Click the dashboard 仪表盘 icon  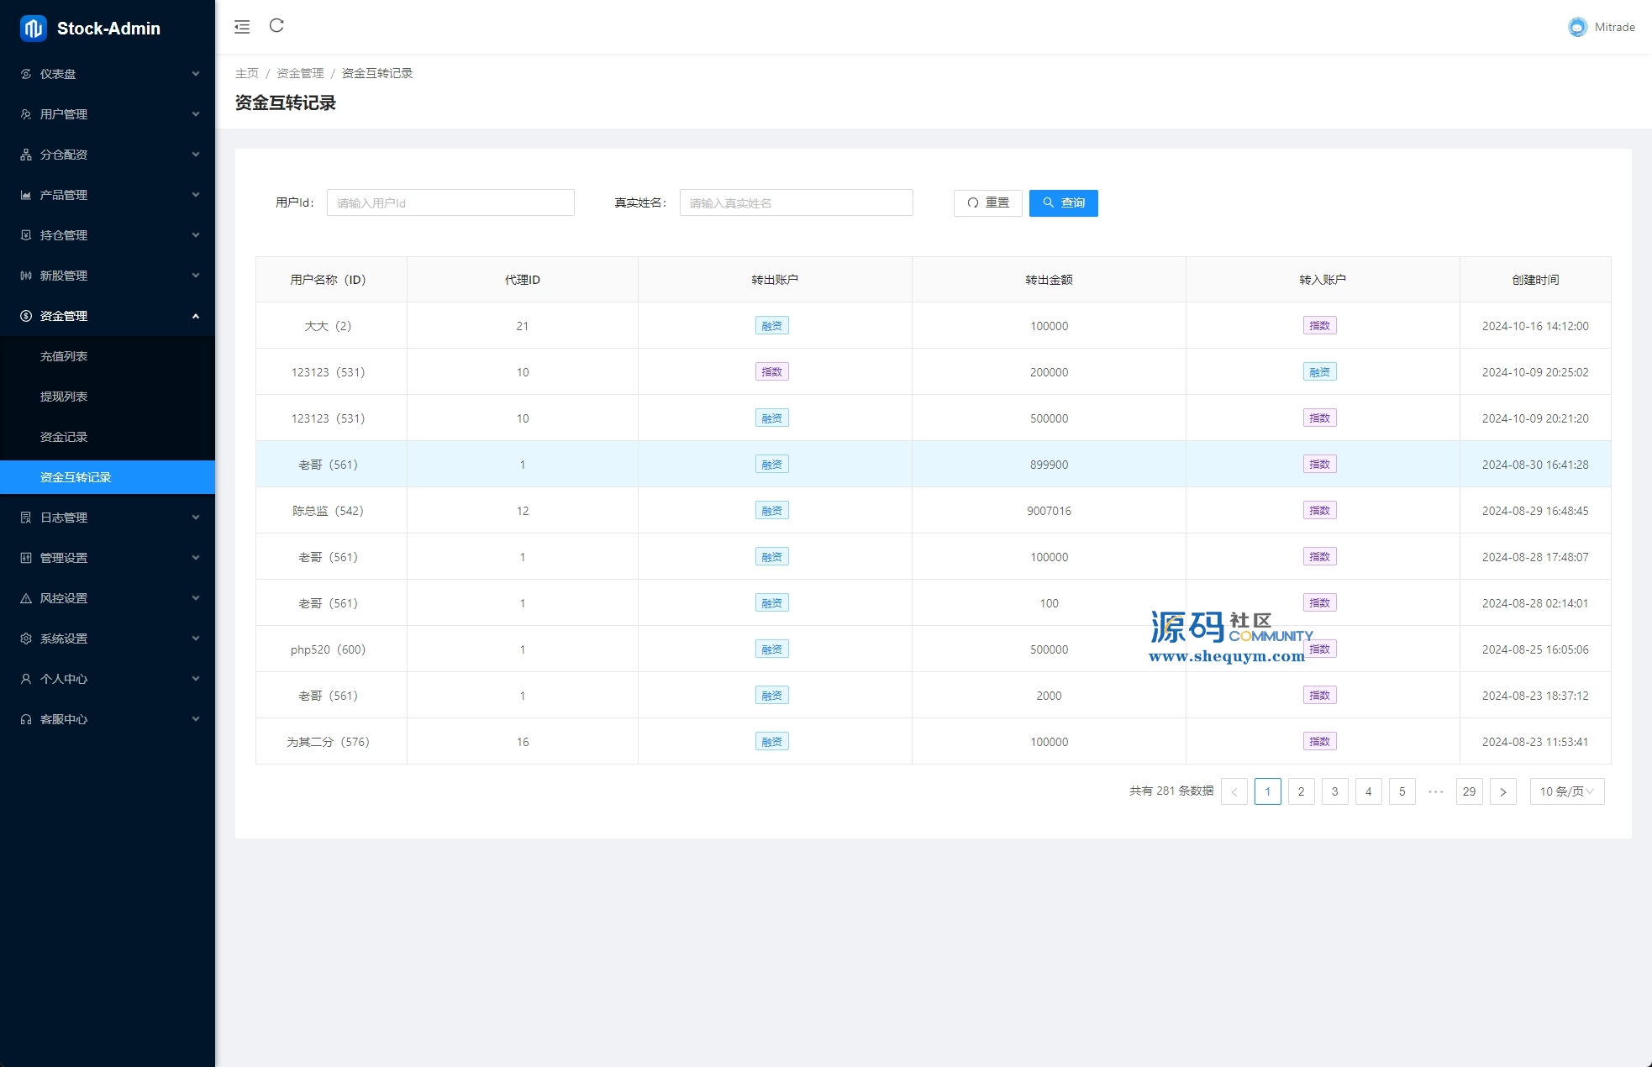[x=26, y=74]
